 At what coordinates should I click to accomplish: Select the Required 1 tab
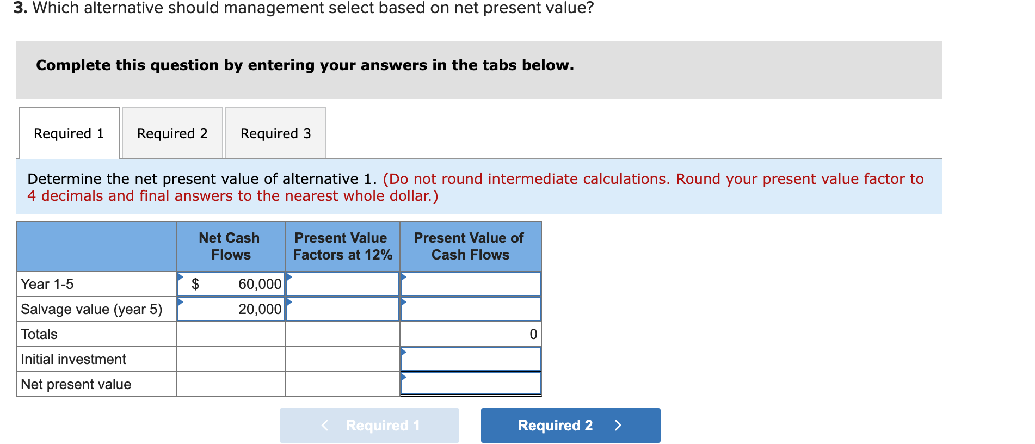click(69, 133)
